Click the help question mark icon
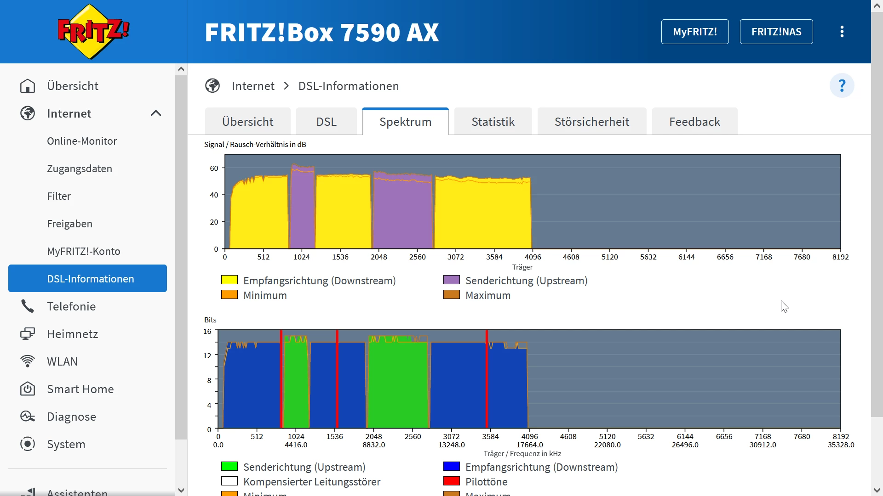 pos(842,86)
